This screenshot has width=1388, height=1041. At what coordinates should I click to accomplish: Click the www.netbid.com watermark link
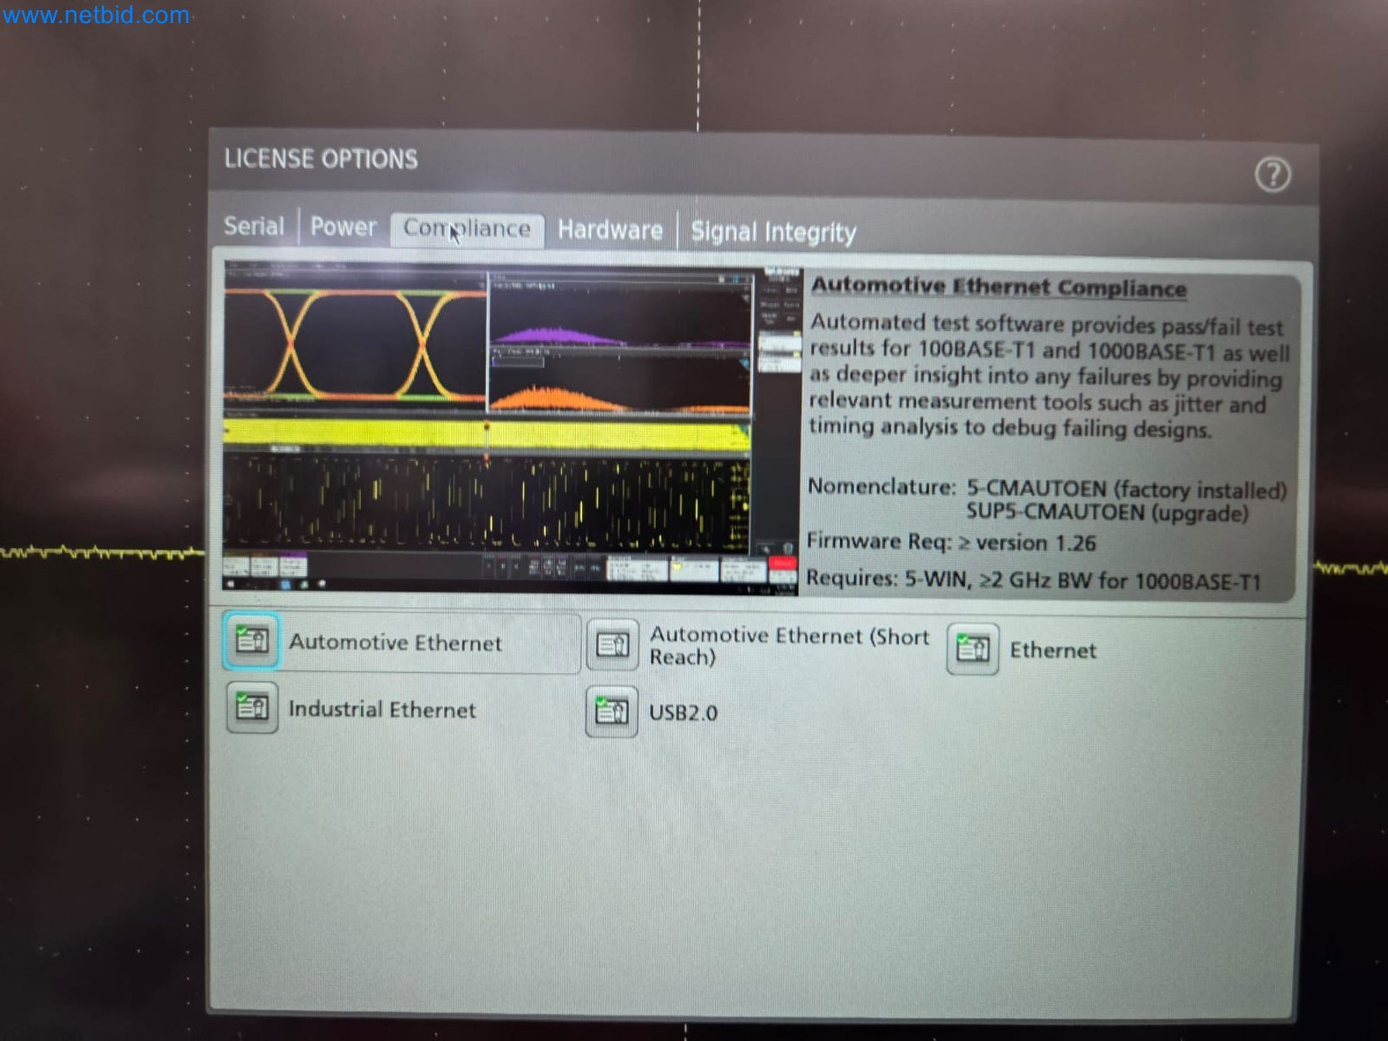click(x=96, y=15)
